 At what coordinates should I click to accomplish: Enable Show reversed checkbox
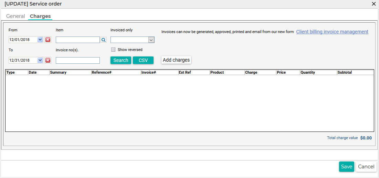point(113,50)
